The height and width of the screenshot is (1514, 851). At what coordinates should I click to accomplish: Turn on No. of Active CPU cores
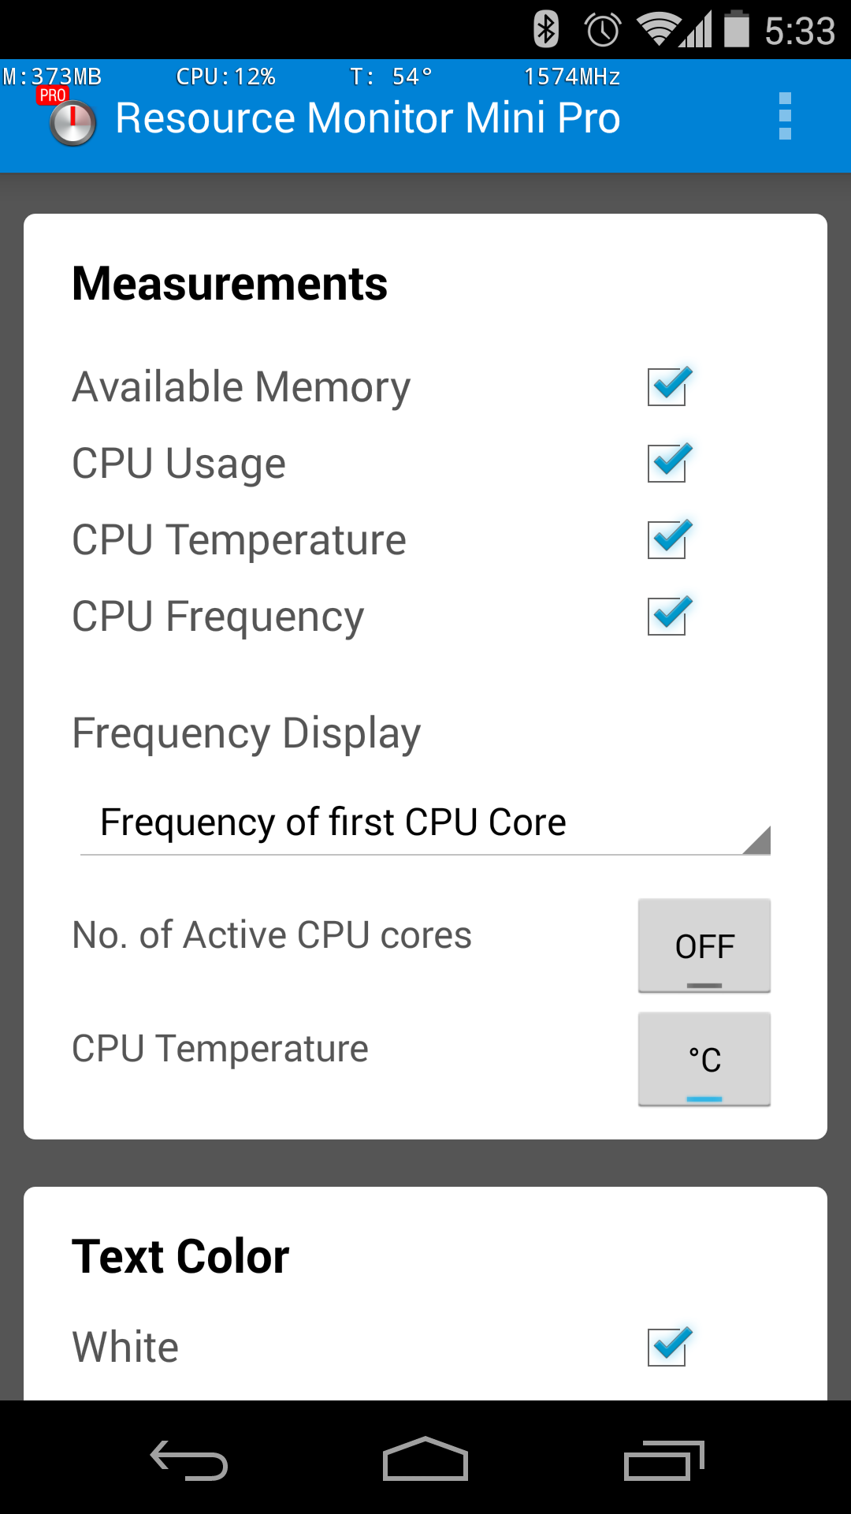coord(704,945)
